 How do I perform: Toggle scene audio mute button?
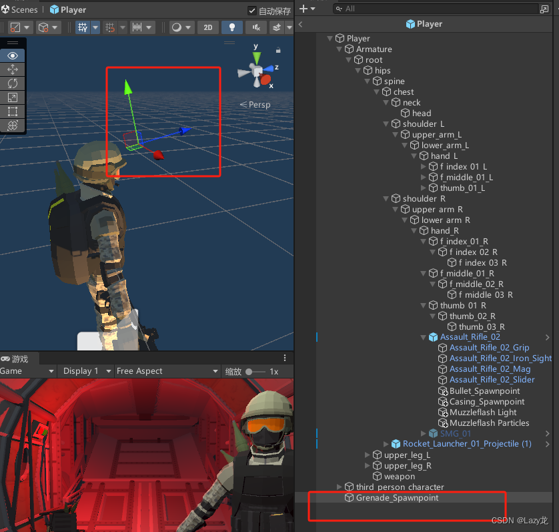pyautogui.click(x=256, y=27)
